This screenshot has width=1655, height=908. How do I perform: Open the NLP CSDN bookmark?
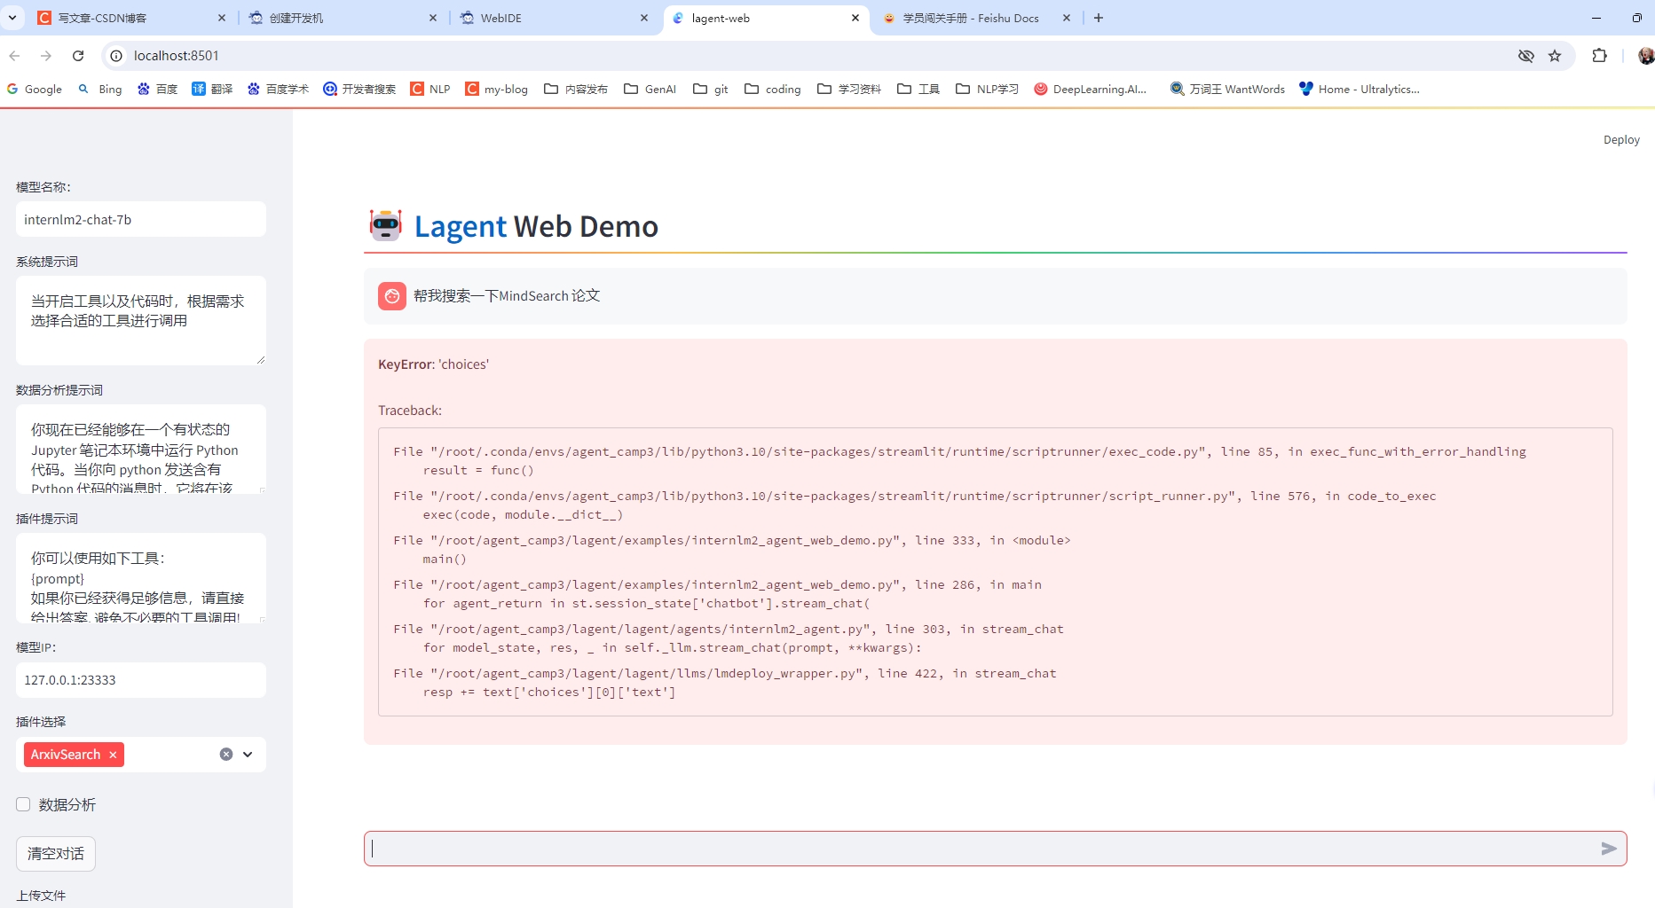[x=430, y=89]
